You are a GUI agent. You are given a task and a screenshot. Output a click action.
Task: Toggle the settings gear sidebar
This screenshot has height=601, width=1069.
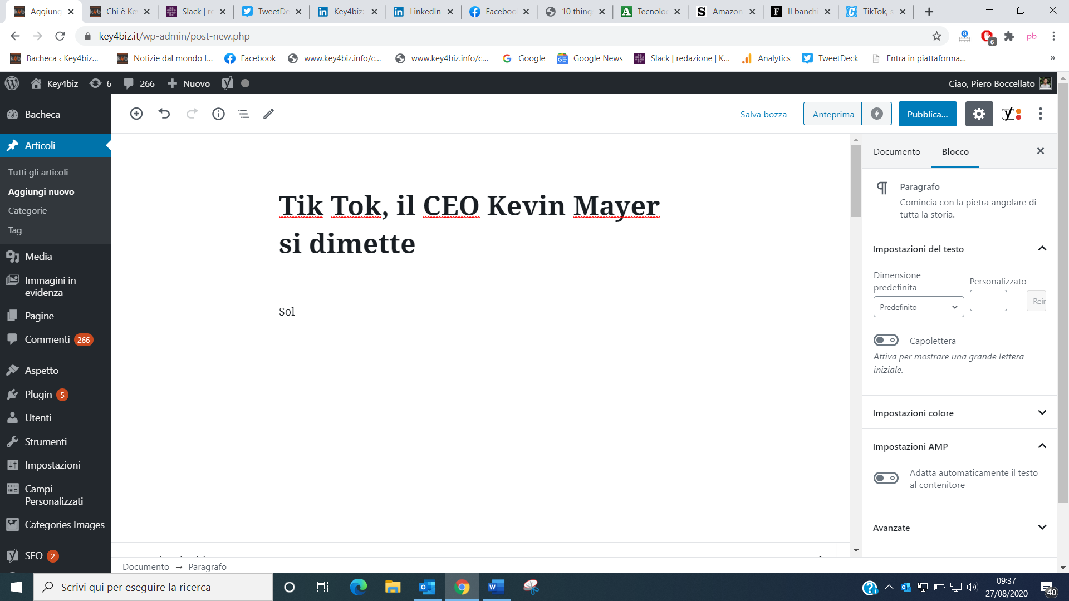[979, 114]
